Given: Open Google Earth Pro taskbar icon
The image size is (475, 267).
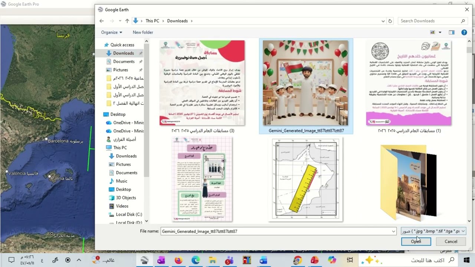Looking at the screenshot, I should tap(144, 260).
